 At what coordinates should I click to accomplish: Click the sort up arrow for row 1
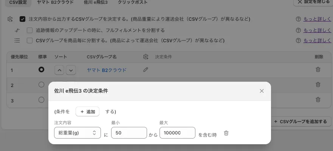(x=60, y=70)
